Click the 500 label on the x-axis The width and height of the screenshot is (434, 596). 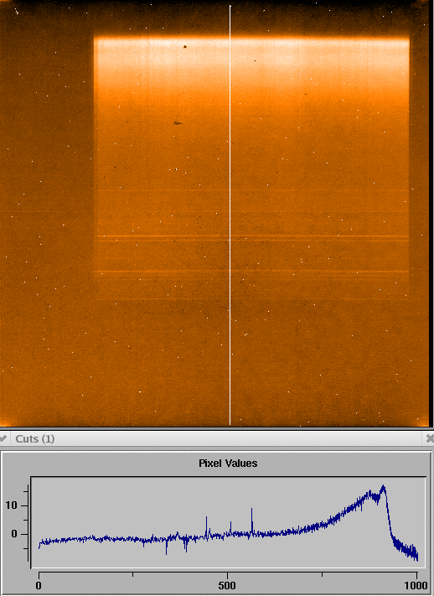[227, 585]
